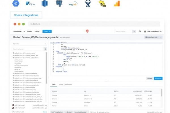
Task: Open the Alerts menu item
Action: click(x=37, y=31)
